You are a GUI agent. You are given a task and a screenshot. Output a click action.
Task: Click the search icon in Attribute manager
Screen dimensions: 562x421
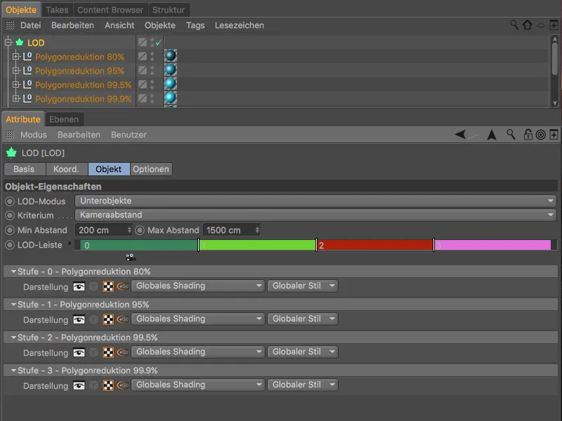click(x=511, y=135)
